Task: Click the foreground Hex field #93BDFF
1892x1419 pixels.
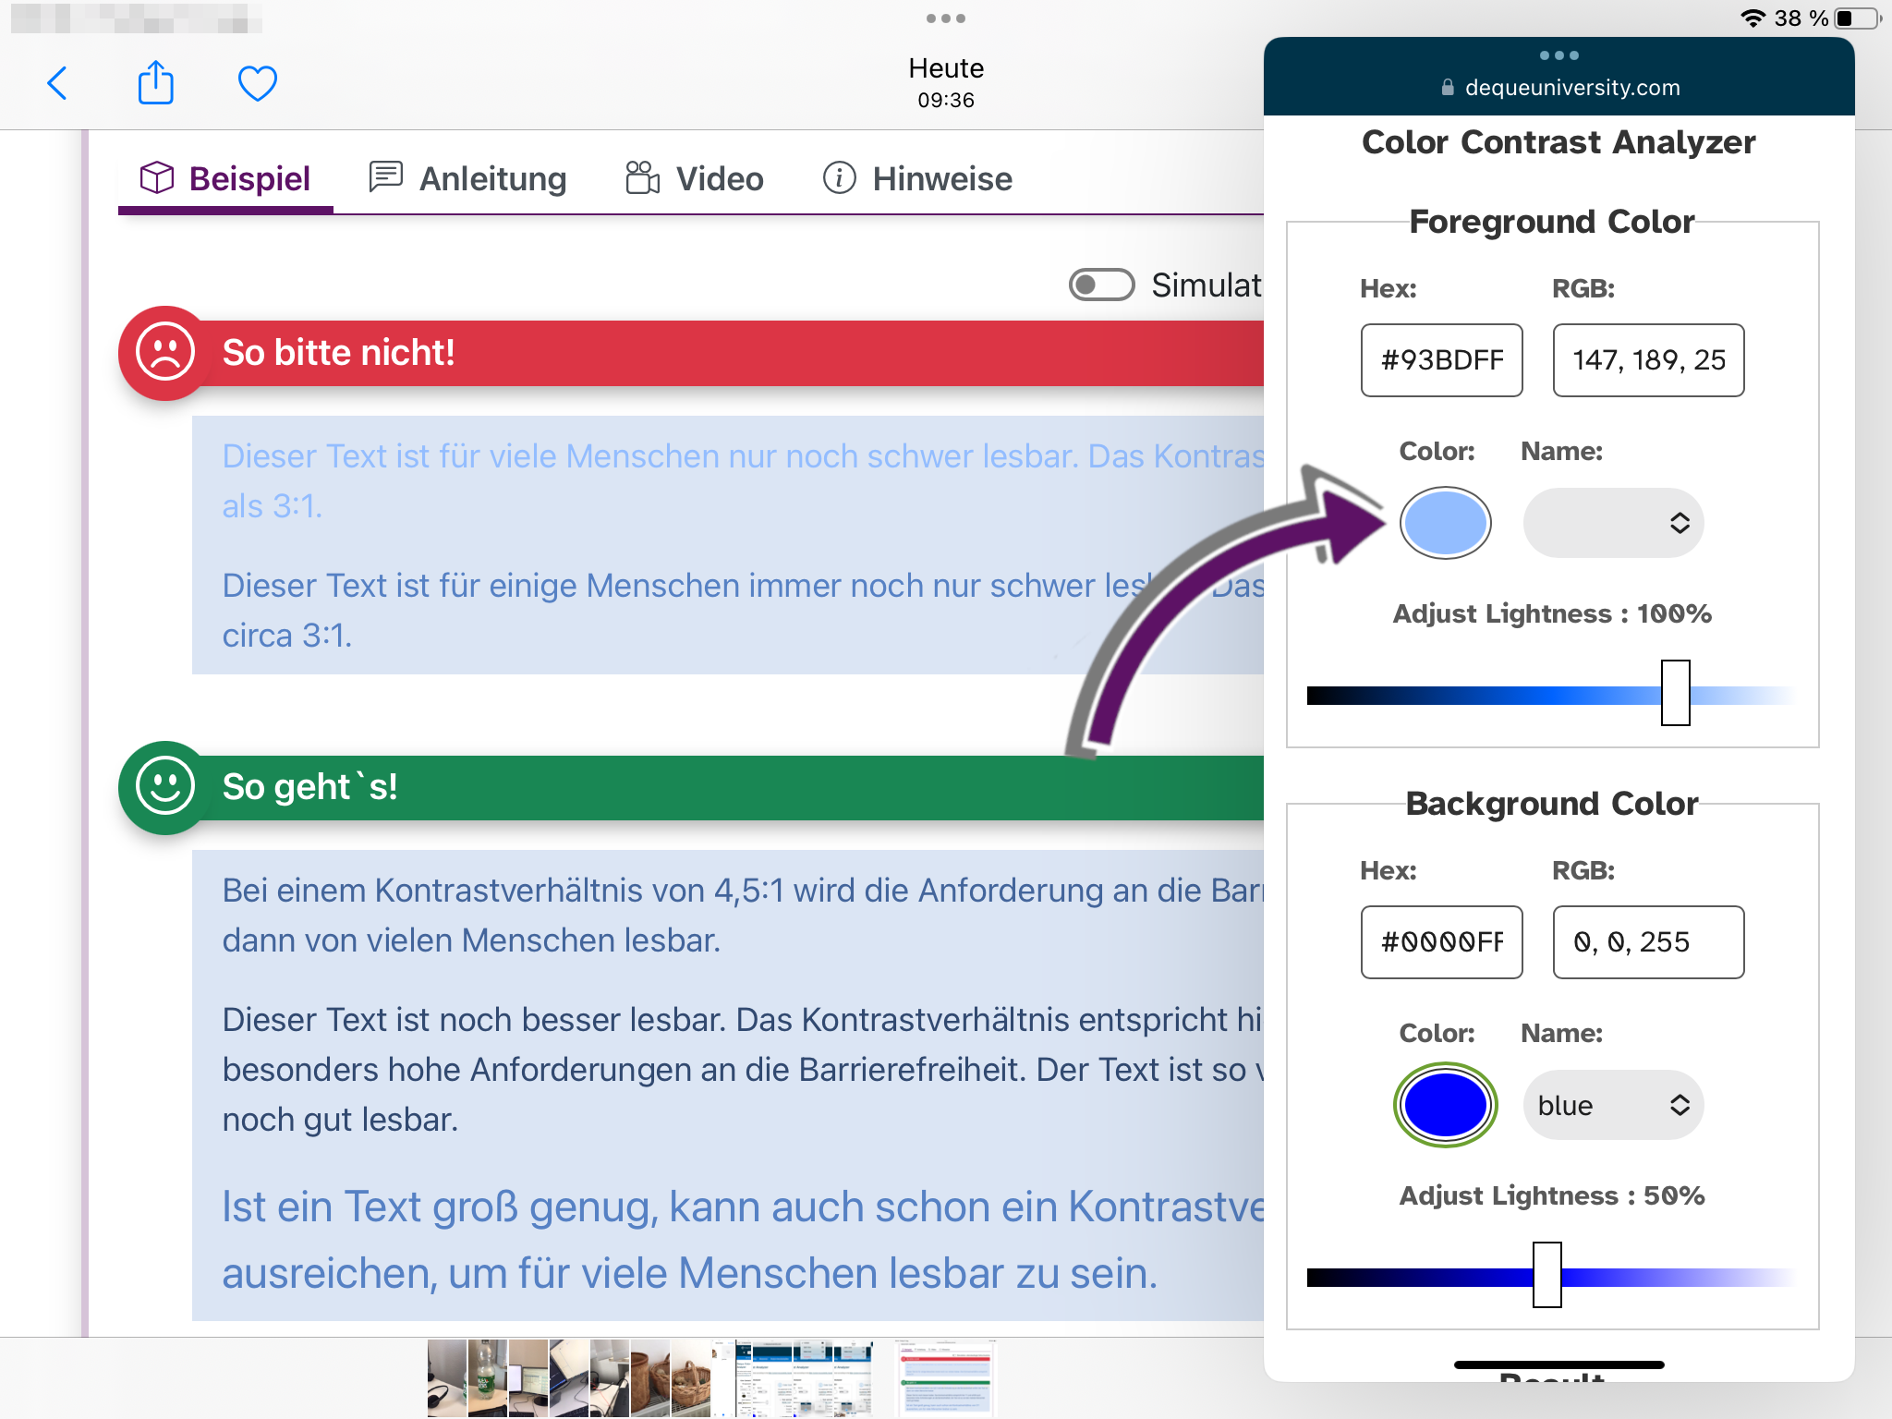Action: (x=1441, y=360)
